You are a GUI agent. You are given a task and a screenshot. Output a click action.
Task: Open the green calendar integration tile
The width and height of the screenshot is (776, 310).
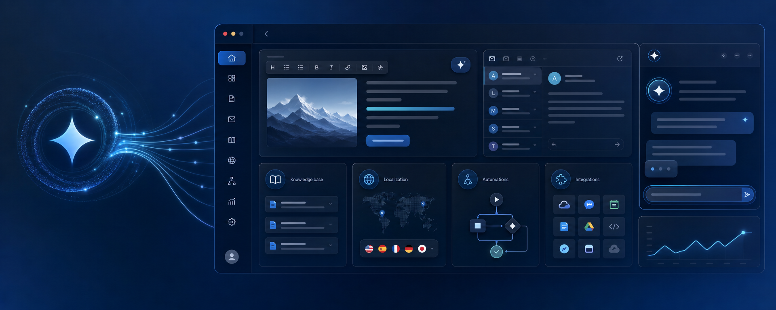614,205
